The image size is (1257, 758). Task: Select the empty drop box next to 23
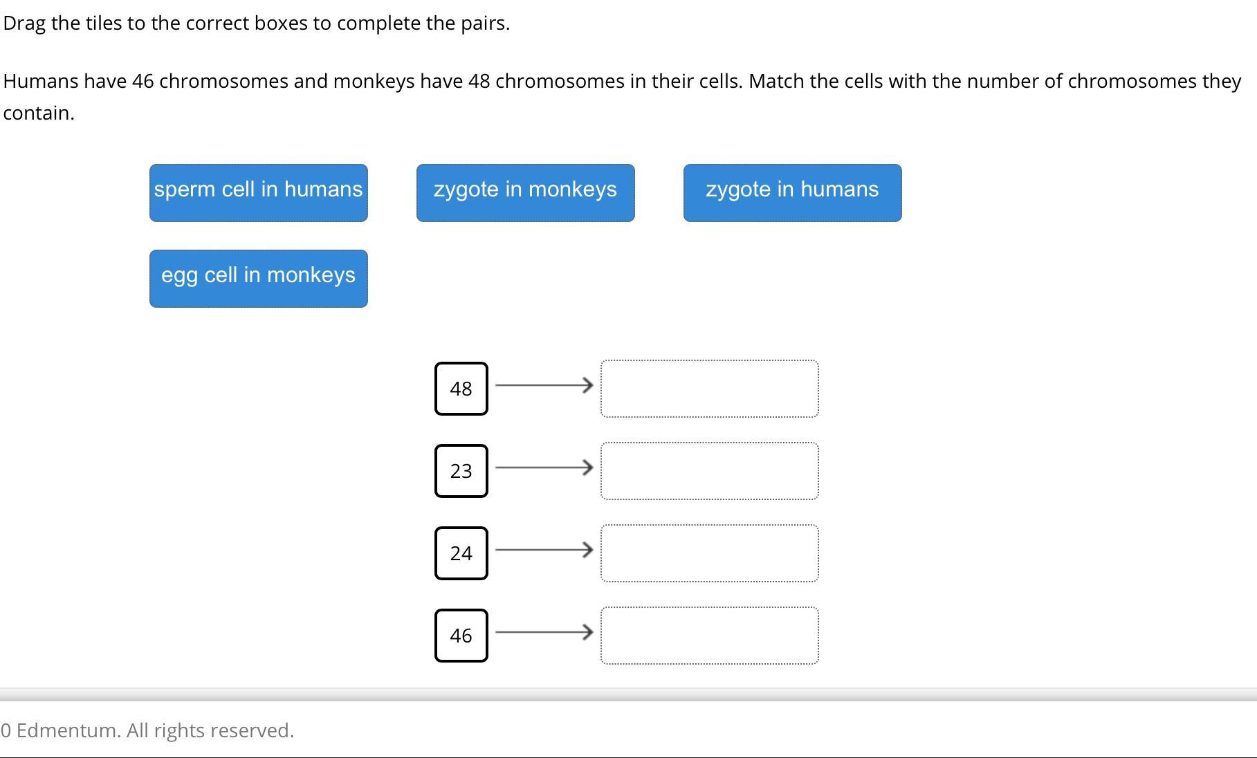pyautogui.click(x=710, y=471)
